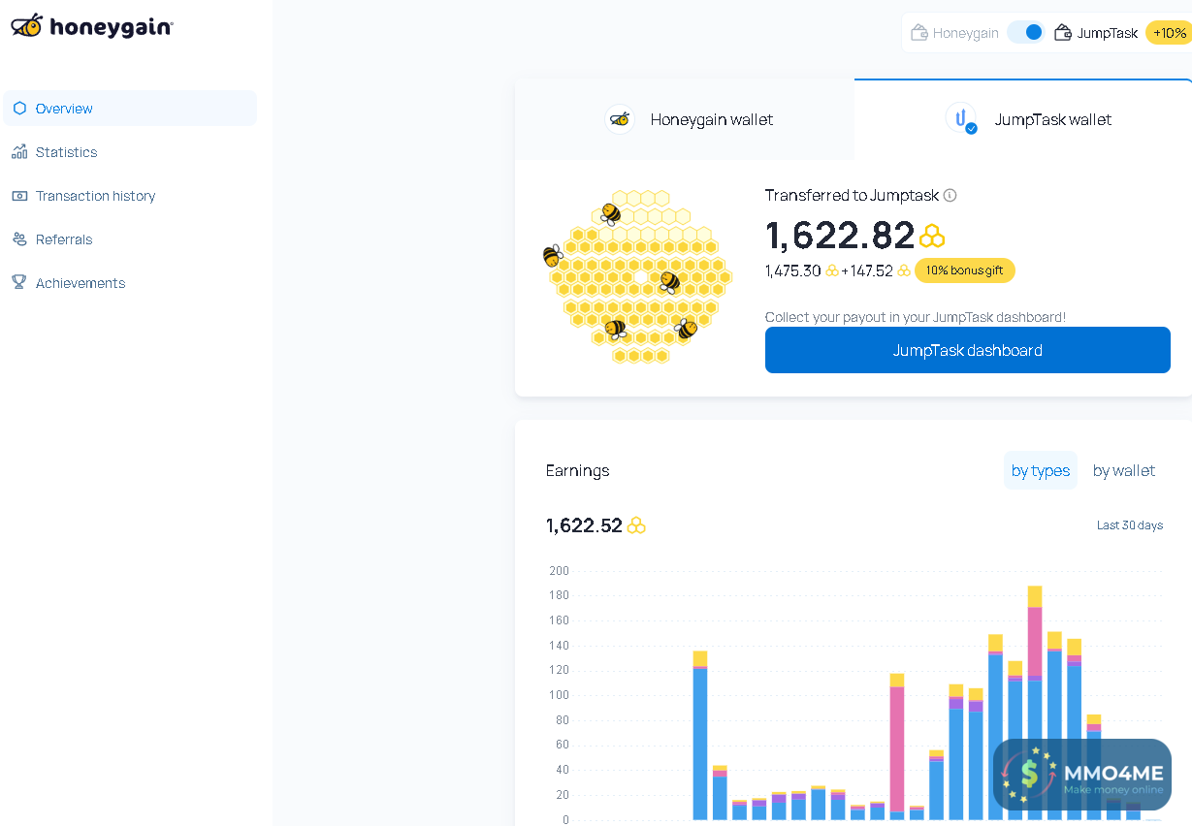Click the +10% bonus badge
The image size is (1192, 826).
(1169, 32)
